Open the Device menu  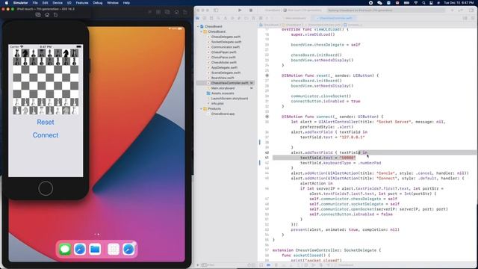tap(58, 3)
